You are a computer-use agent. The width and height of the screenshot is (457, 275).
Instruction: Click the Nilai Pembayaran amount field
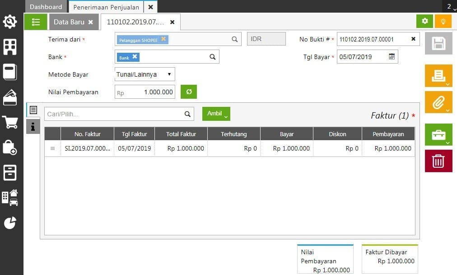(x=145, y=92)
